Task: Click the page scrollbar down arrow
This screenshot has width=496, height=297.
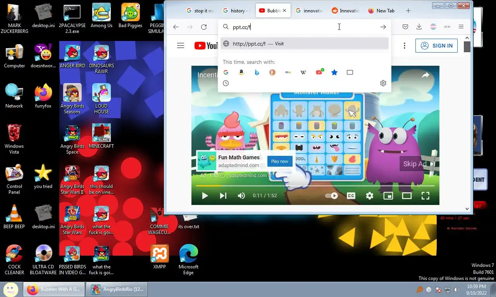Action: click(467, 209)
